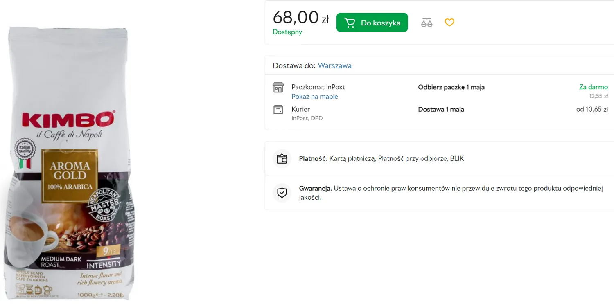Open the Pokaż na mapie link

click(315, 97)
